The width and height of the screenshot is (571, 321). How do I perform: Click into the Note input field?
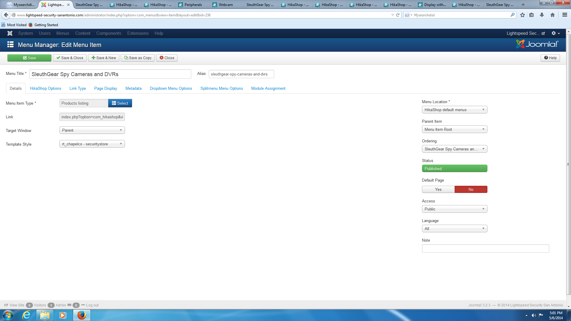click(485, 248)
